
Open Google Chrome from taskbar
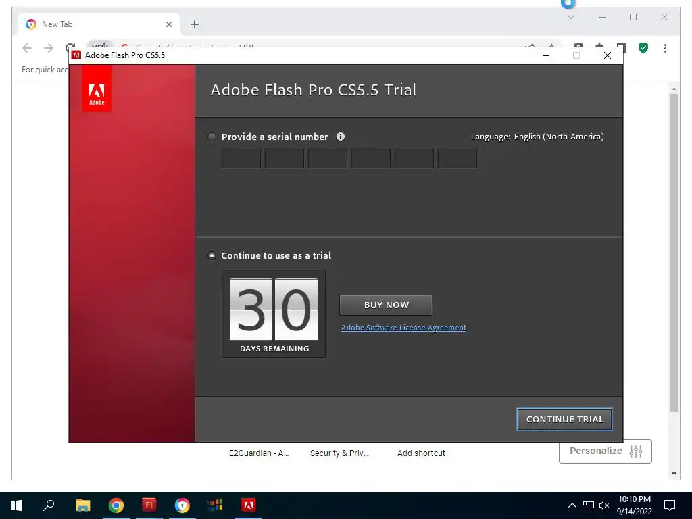[116, 505]
